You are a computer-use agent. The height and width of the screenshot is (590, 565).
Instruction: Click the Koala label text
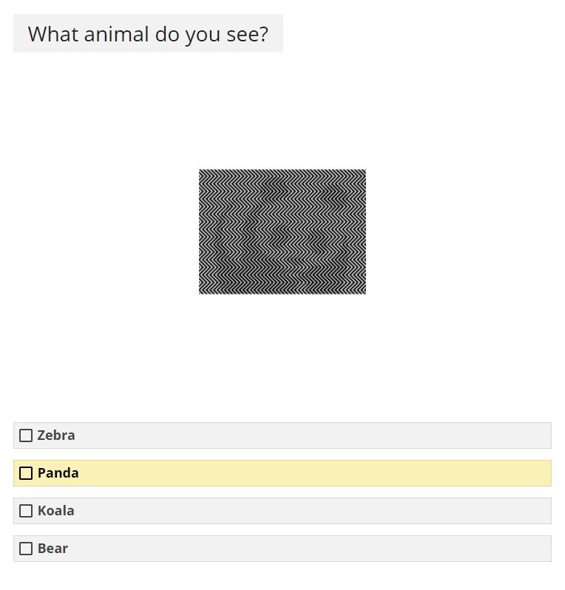point(55,511)
